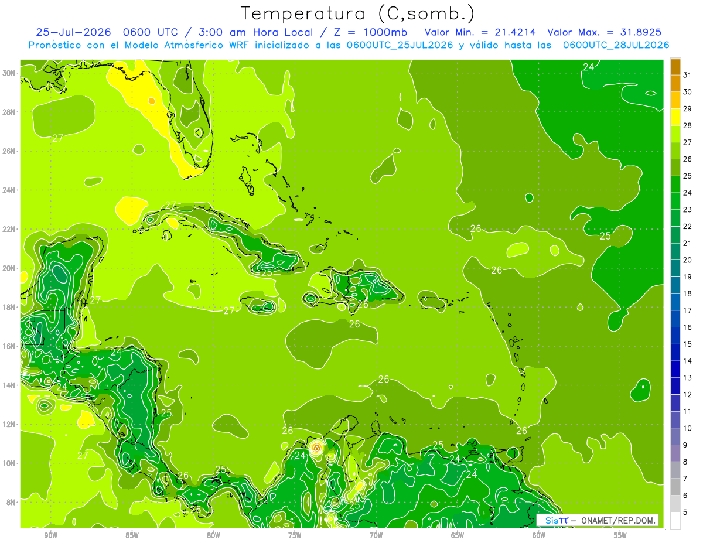
Task: Click the 18N latitude axis label
Action: click(x=9, y=307)
